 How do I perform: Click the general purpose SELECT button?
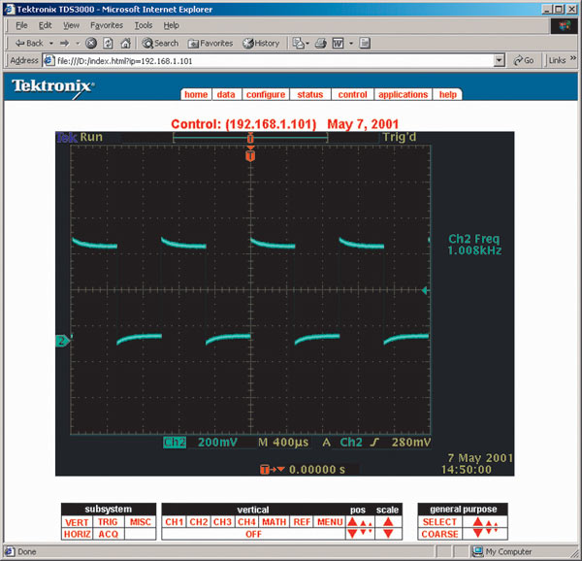[439, 522]
